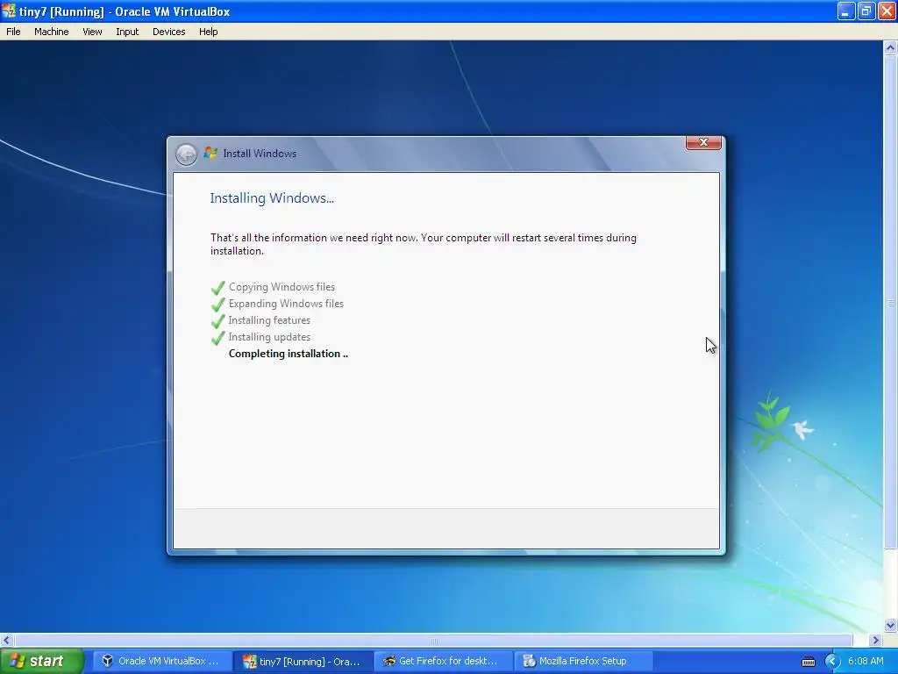The image size is (898, 674).
Task: Open the Machine menu
Action: (x=52, y=32)
